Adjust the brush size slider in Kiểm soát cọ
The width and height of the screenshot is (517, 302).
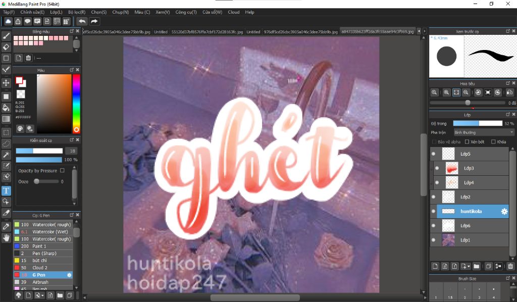[39, 151]
